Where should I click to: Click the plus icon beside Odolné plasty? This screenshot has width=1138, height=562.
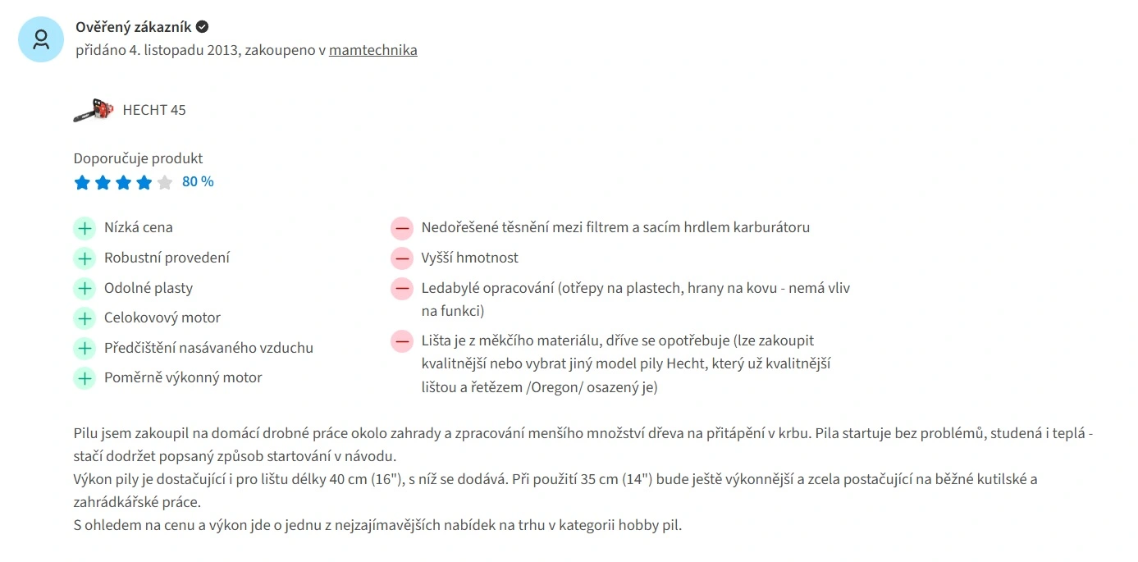85,289
